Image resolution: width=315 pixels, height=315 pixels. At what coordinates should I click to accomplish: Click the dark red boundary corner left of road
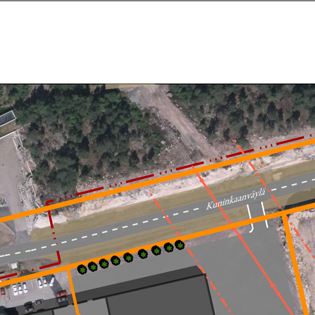[48, 202]
